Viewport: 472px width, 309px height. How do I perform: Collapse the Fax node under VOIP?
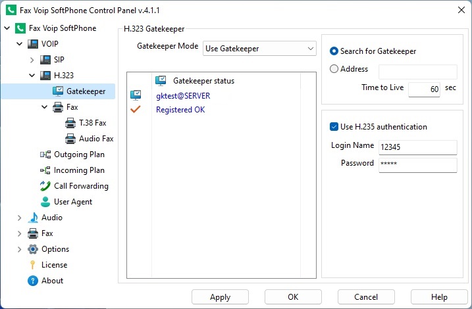click(x=45, y=107)
